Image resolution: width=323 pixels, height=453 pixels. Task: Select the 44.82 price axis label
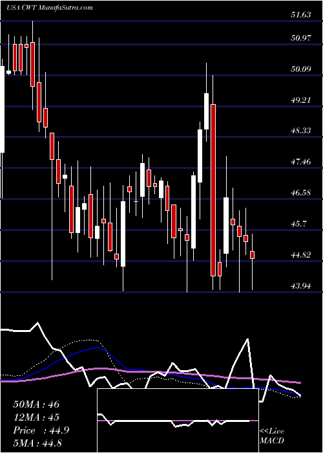click(x=301, y=255)
